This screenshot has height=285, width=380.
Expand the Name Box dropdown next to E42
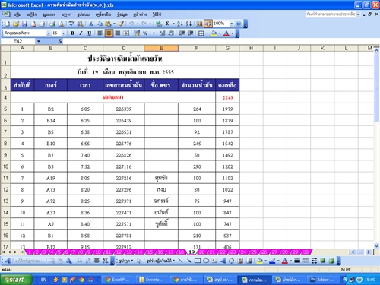pos(39,41)
